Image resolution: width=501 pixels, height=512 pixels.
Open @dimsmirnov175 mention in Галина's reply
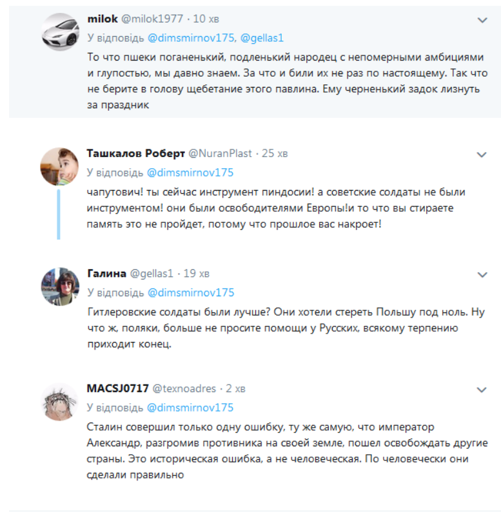[x=191, y=293]
